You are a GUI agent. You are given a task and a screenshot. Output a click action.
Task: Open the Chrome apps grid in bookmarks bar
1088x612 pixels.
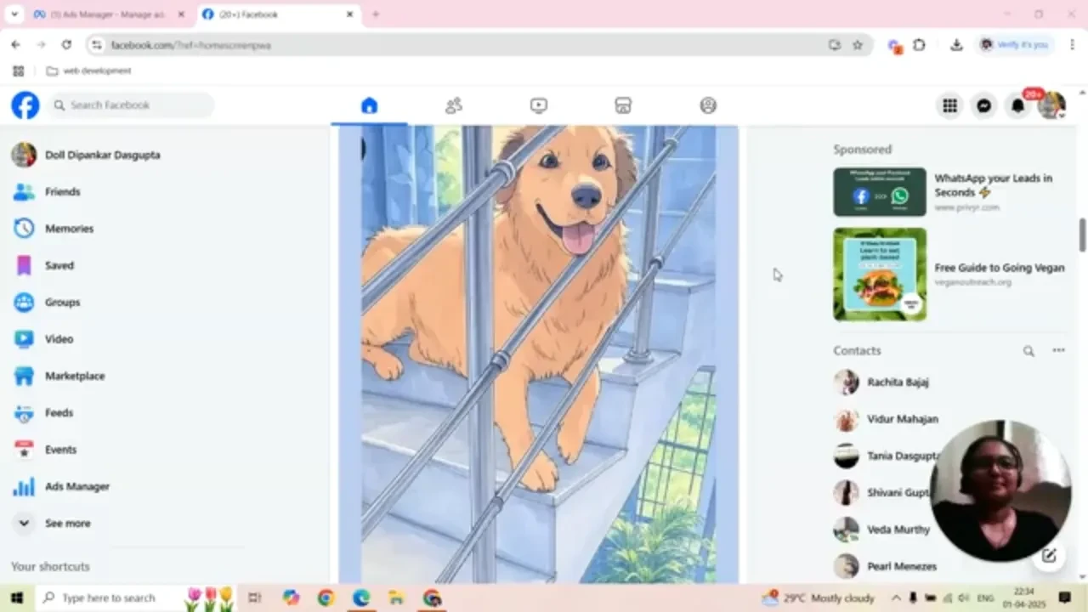(x=18, y=71)
